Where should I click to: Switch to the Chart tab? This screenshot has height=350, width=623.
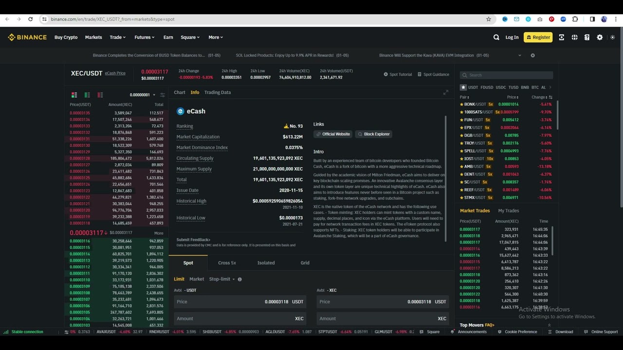click(180, 92)
